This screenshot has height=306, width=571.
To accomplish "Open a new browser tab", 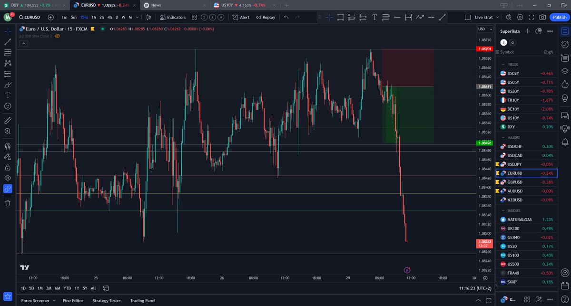I will click(x=286, y=5).
